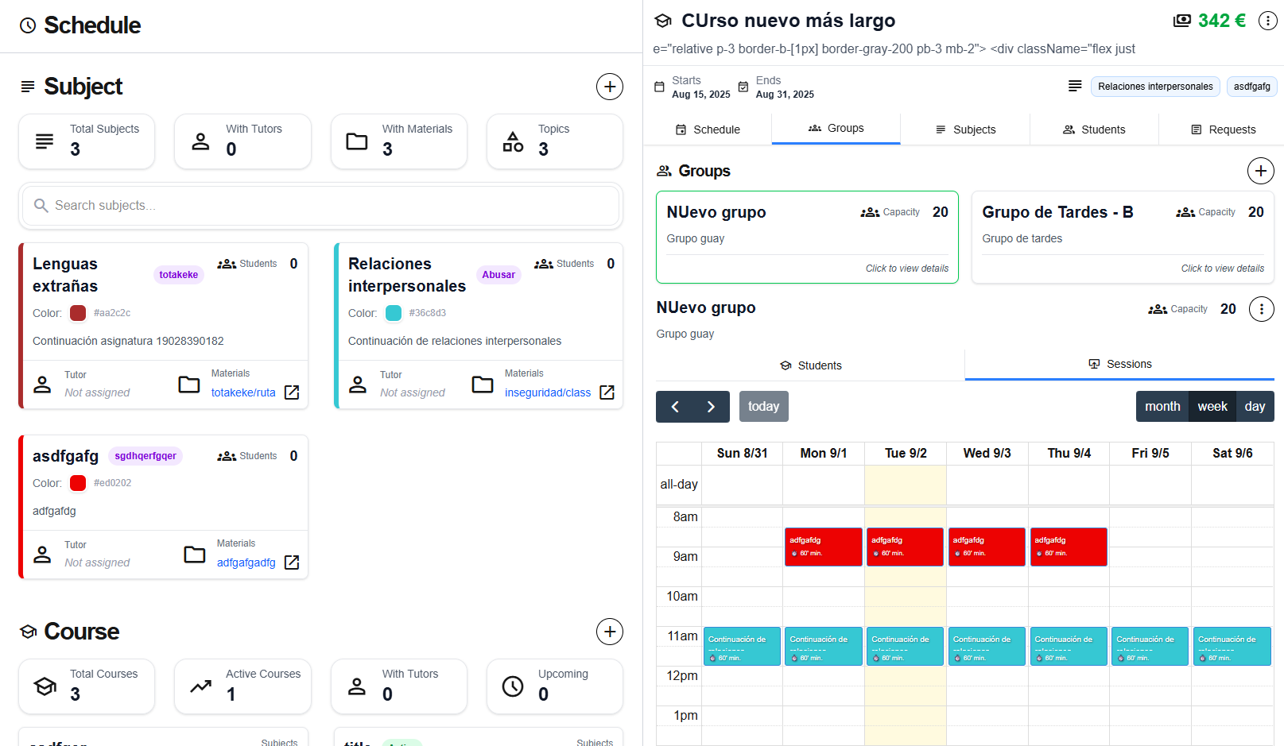This screenshot has height=746, width=1284.
Task: Add a new group with plus icon
Action: (x=1260, y=171)
